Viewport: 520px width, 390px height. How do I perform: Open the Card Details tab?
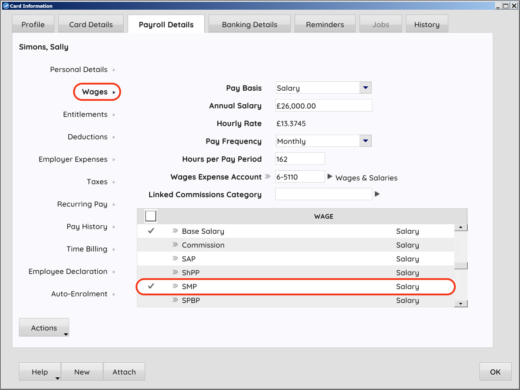pos(91,25)
